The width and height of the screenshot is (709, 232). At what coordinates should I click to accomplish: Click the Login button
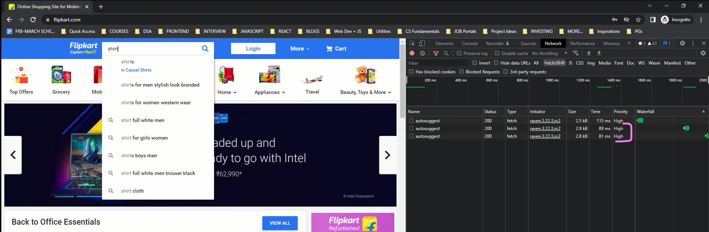(253, 49)
